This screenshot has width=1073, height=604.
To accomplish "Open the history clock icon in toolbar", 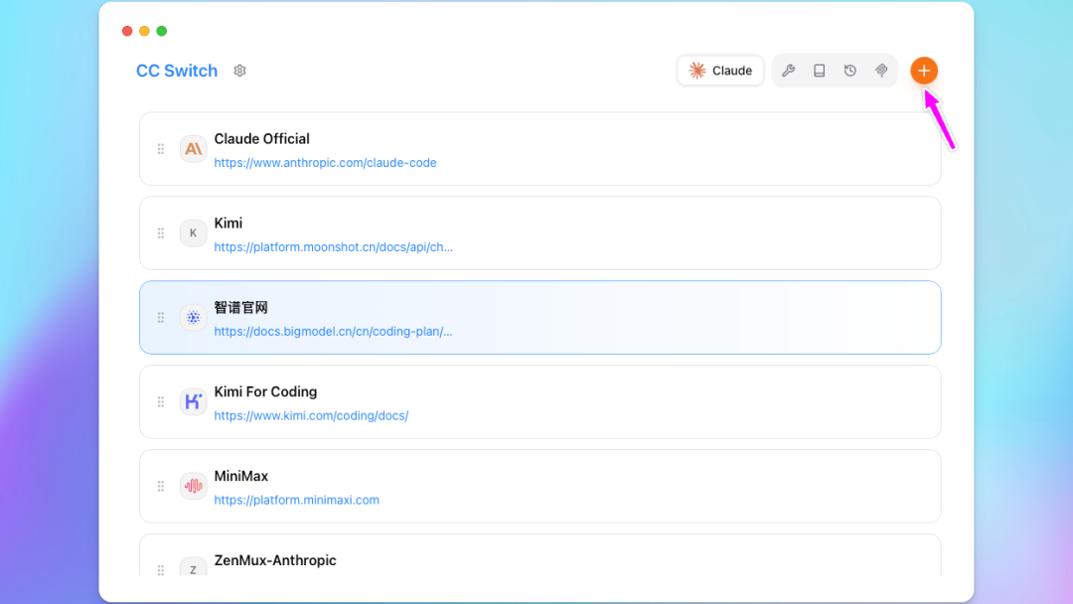I will (x=850, y=71).
